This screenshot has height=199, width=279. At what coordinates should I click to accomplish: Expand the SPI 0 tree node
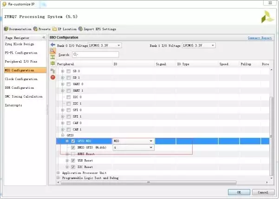tap(63, 110)
